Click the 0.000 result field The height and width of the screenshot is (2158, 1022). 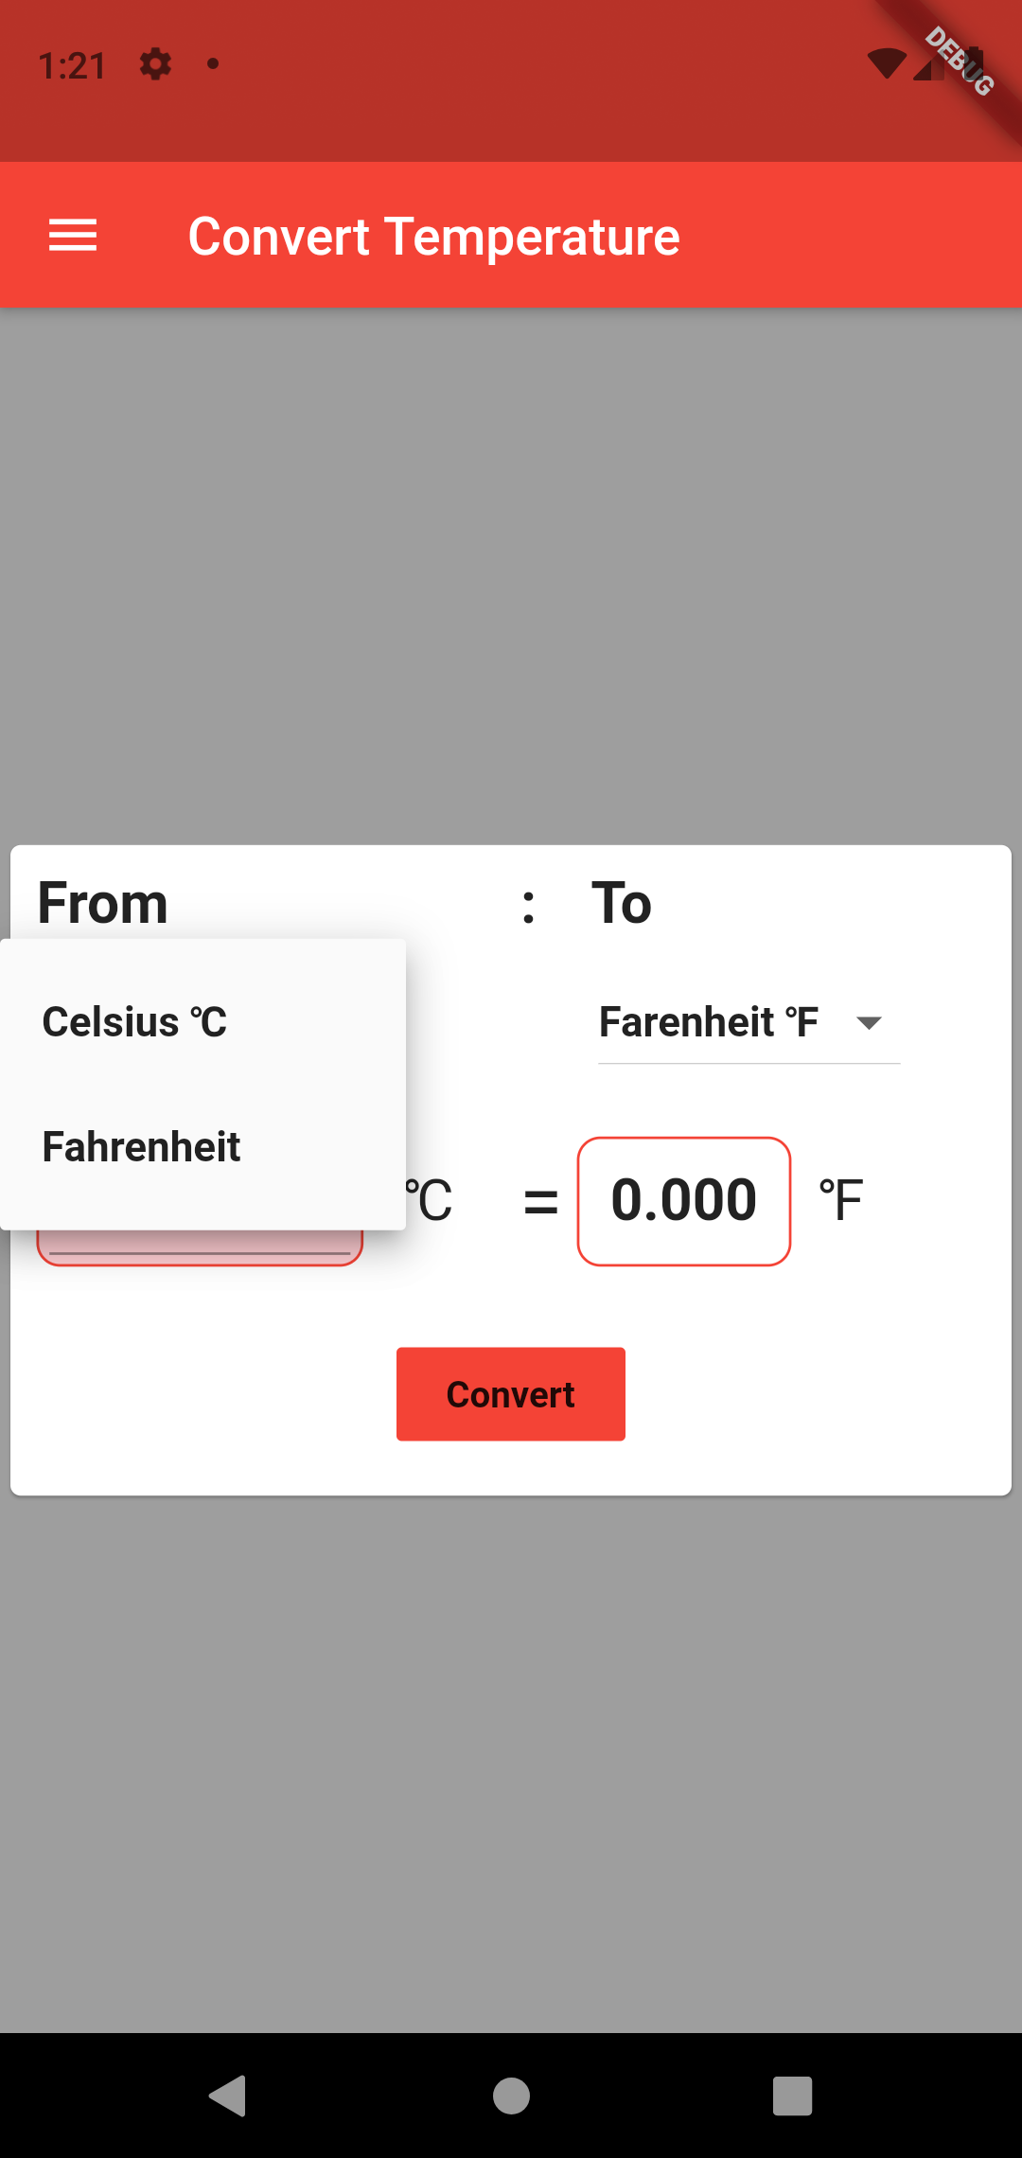pos(683,1197)
